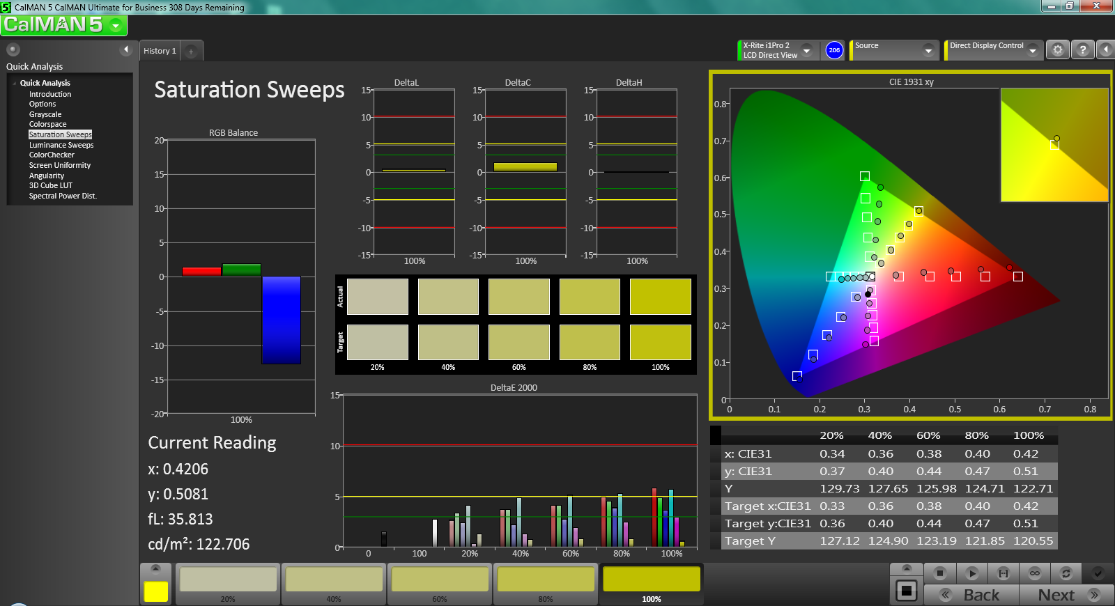Click the blue 206 meter indicator
1115x606 pixels.
pos(834,50)
